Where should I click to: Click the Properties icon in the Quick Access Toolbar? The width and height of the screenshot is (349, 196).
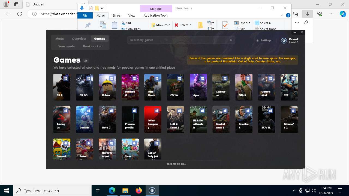[91, 8]
